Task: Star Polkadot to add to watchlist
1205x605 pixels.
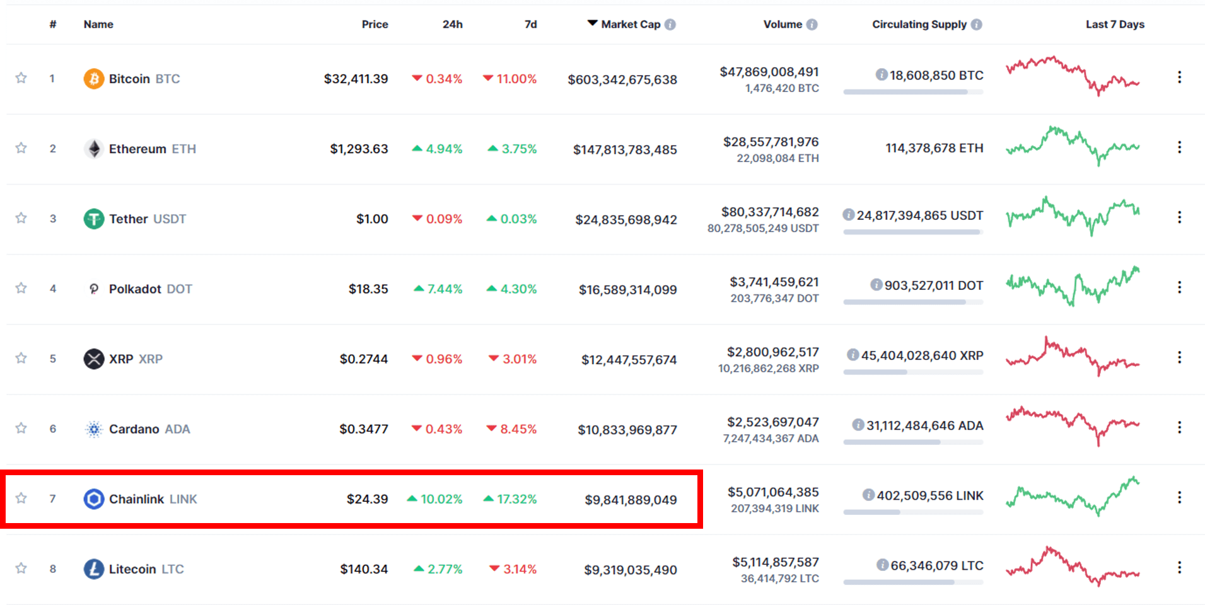Action: (21, 288)
